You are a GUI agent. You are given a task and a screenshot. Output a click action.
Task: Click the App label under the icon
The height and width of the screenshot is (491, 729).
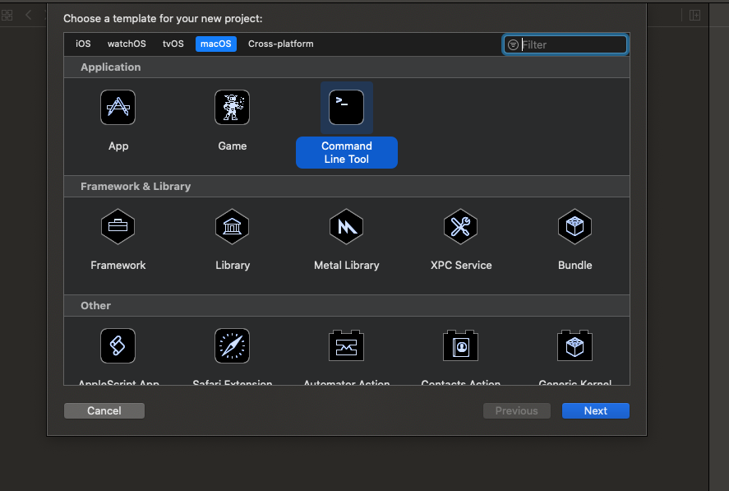pyautogui.click(x=118, y=146)
